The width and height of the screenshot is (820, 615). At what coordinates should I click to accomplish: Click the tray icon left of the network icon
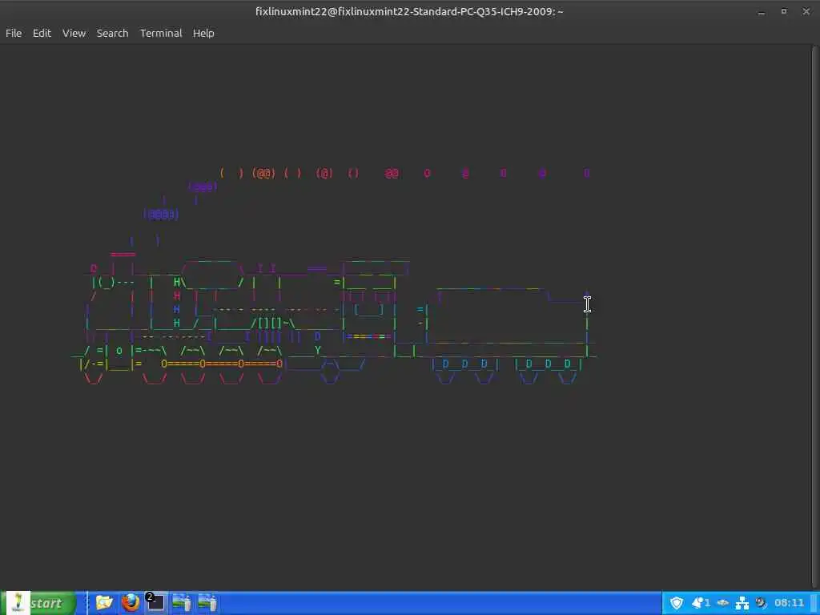click(x=723, y=603)
